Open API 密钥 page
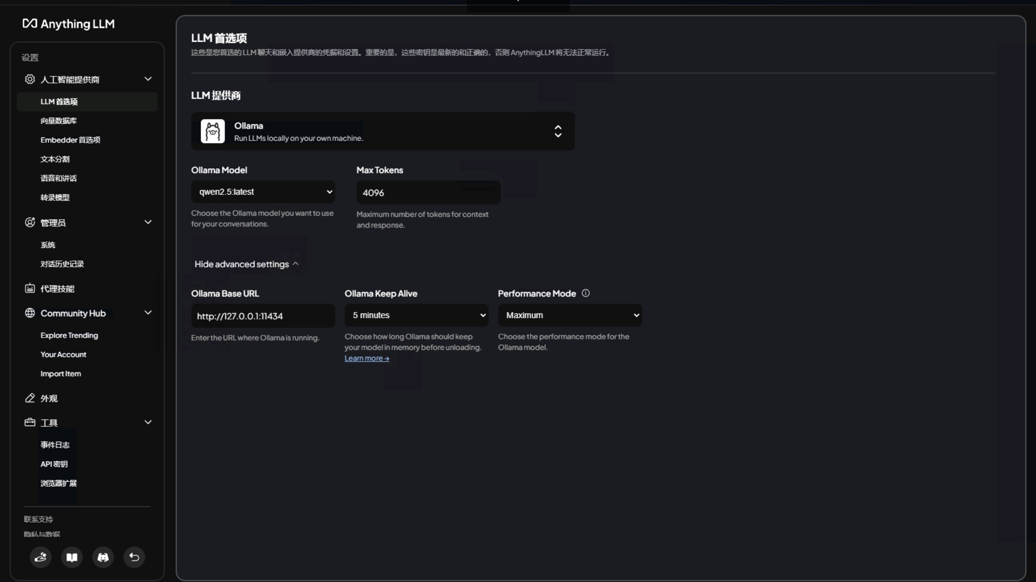Image resolution: width=1036 pixels, height=582 pixels. pyautogui.click(x=54, y=464)
